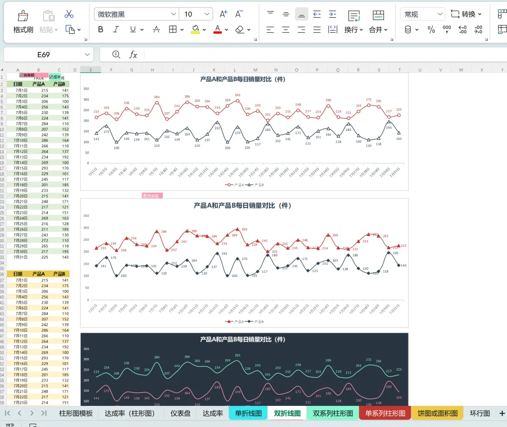Open the 转换 dropdown

click(x=466, y=14)
